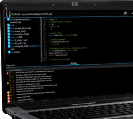Viewport: 133px width, 119px height.
Task: Click warning triangle icon on printf diagnostic
Action: coord(7,73)
